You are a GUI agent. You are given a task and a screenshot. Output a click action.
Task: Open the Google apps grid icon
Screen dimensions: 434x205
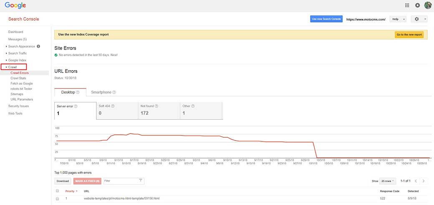(x=407, y=5)
